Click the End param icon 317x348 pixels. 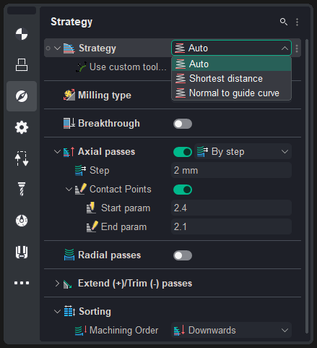[x=92, y=226]
